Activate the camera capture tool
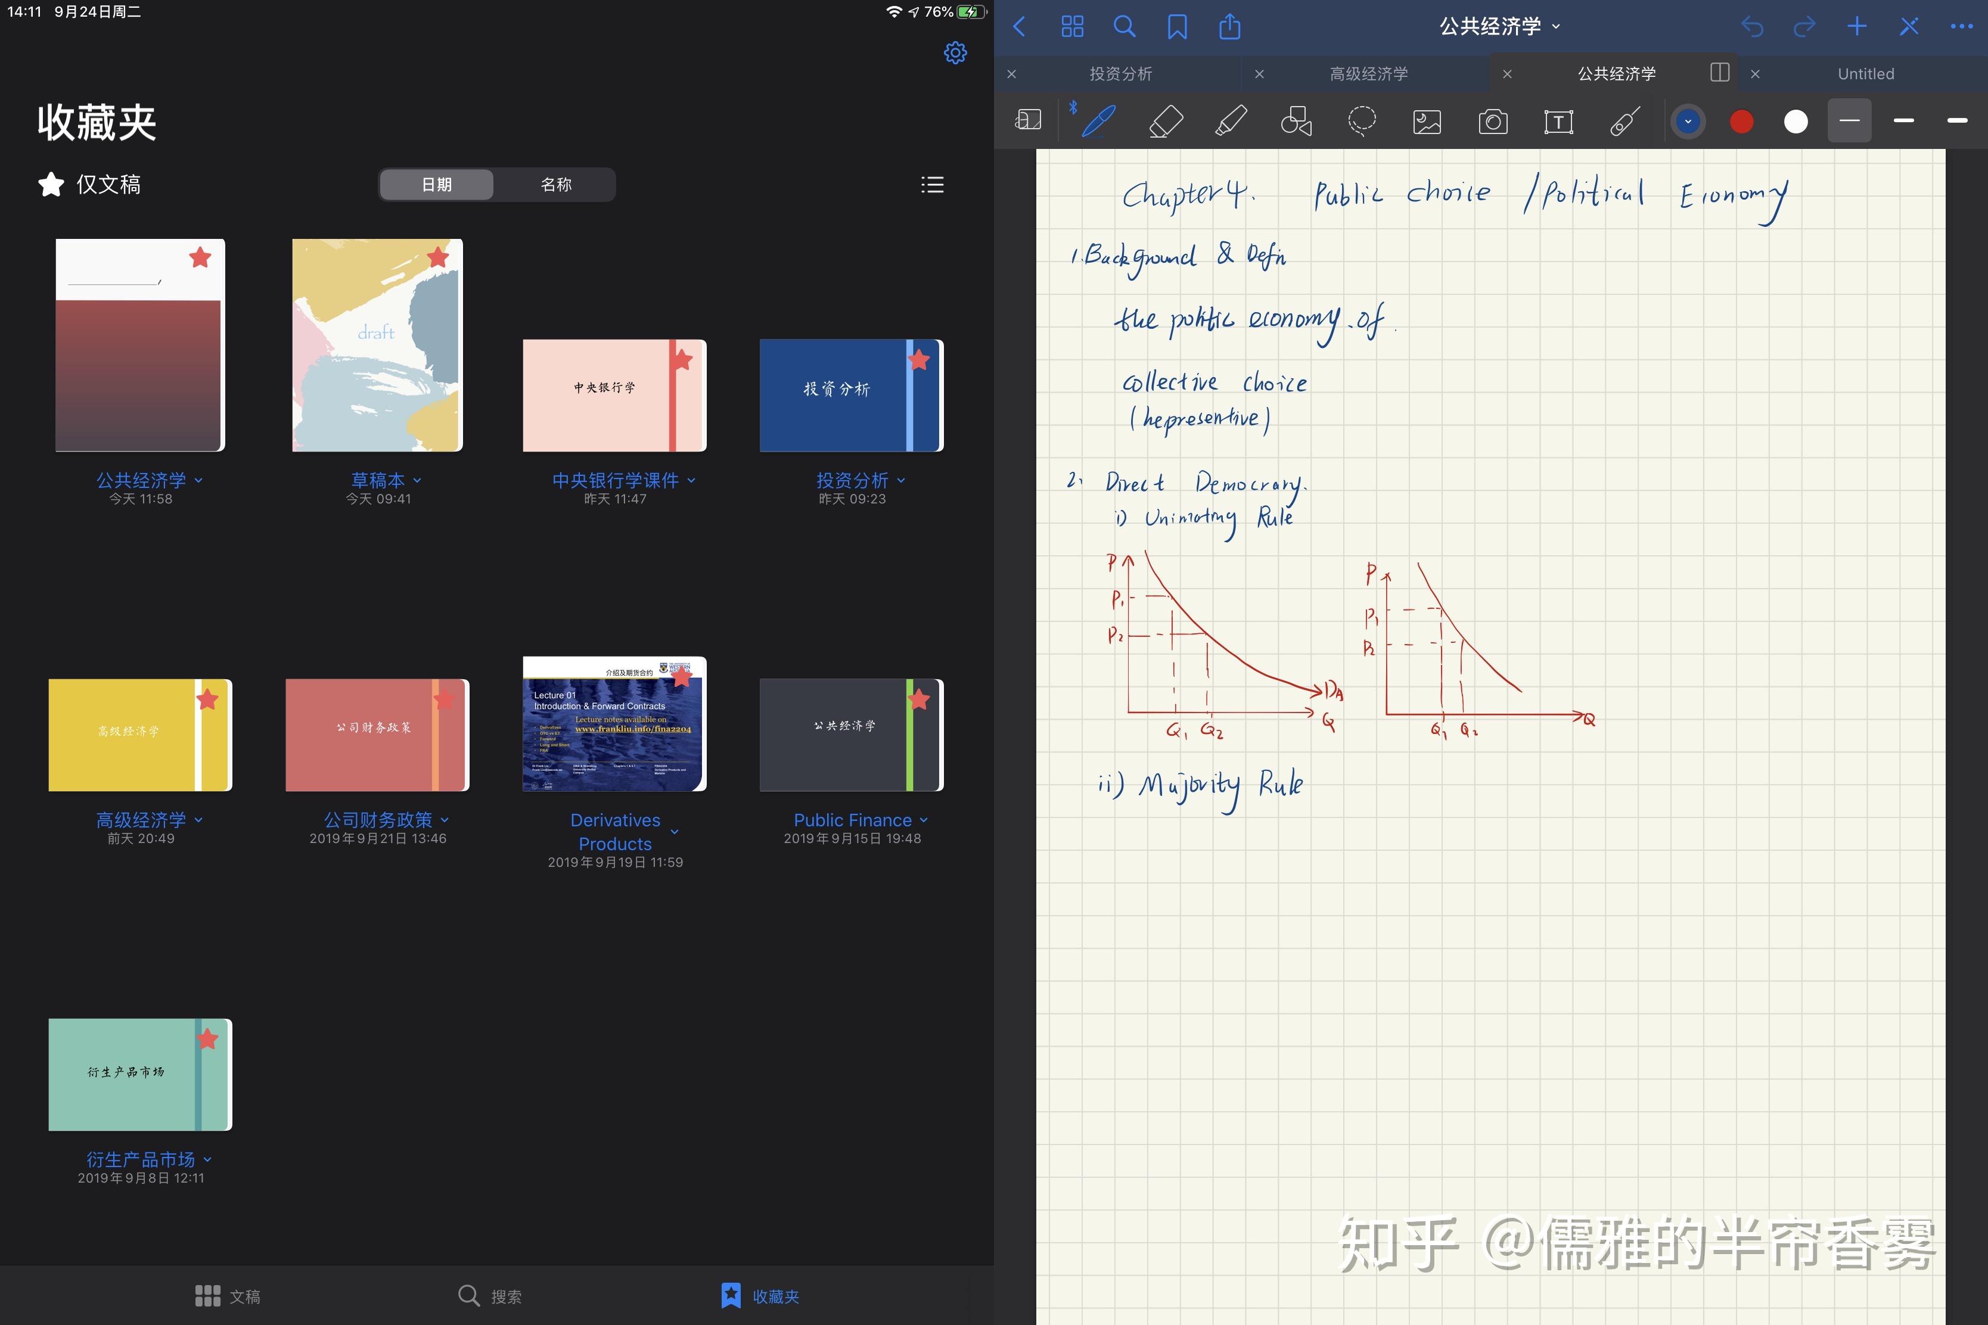 1493,121
